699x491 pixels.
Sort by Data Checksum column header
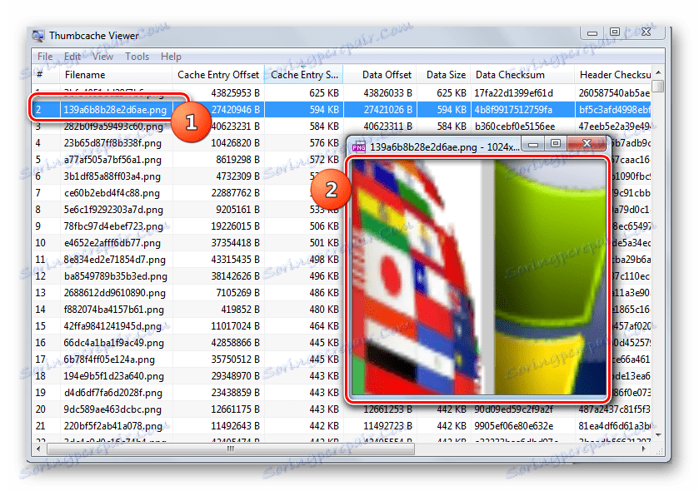point(522,75)
